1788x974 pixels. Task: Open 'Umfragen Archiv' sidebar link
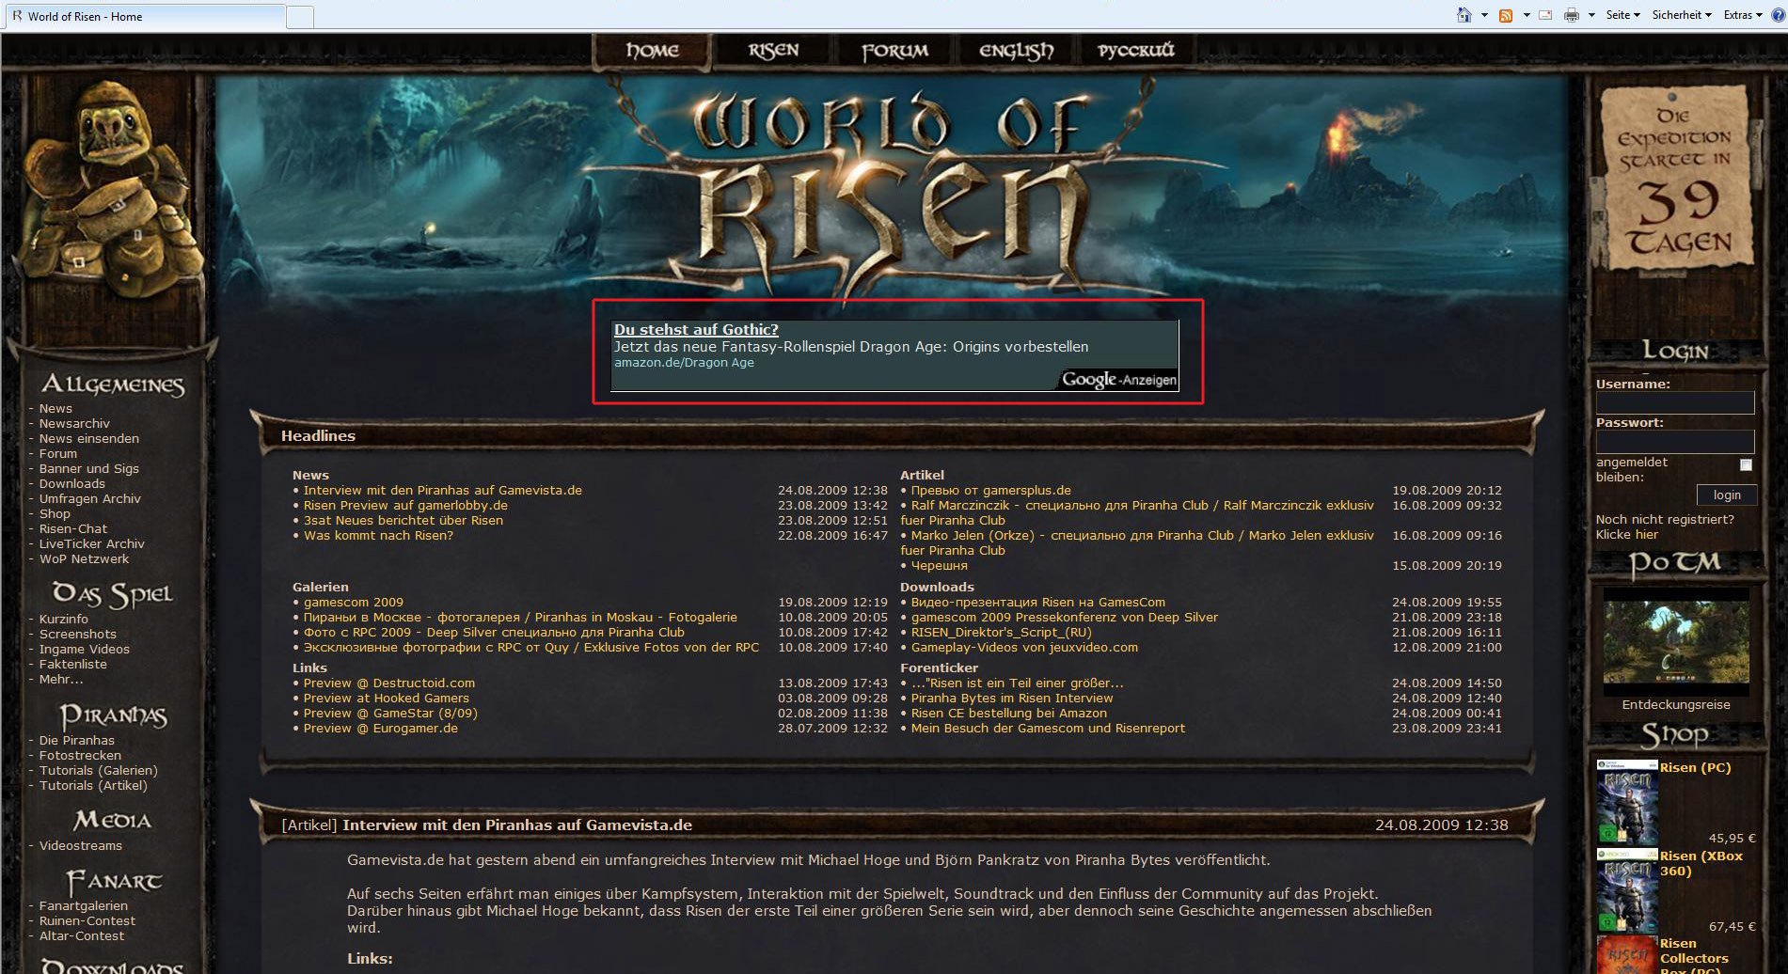[x=90, y=499]
